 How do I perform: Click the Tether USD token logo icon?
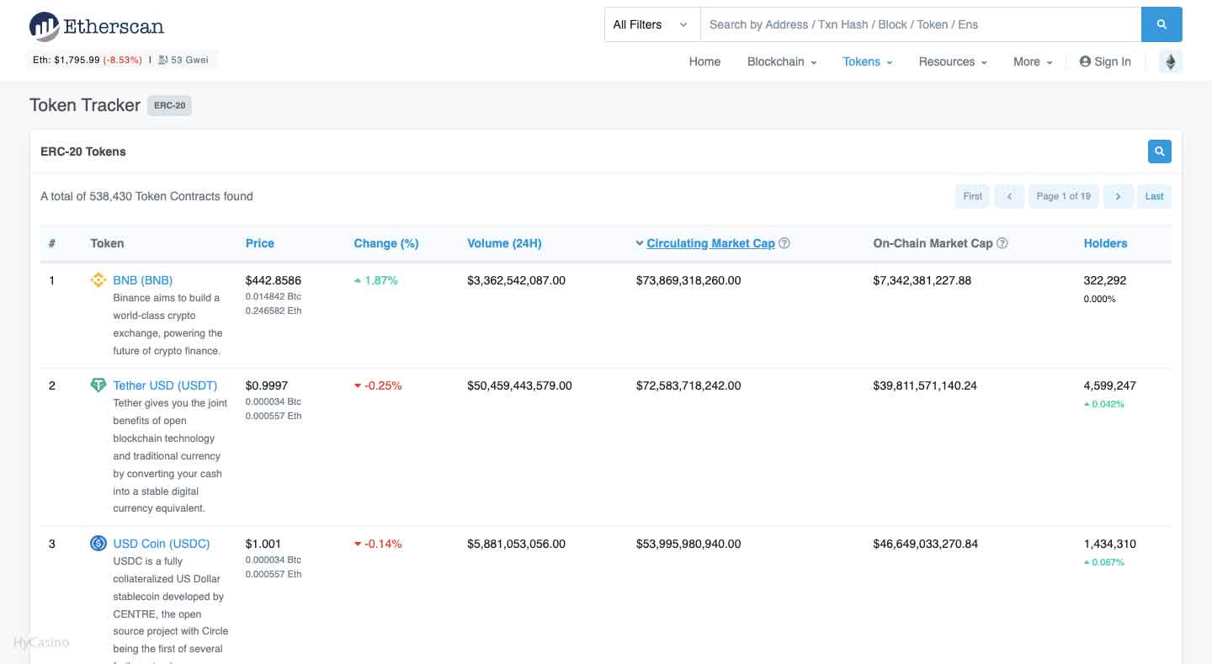coord(98,385)
